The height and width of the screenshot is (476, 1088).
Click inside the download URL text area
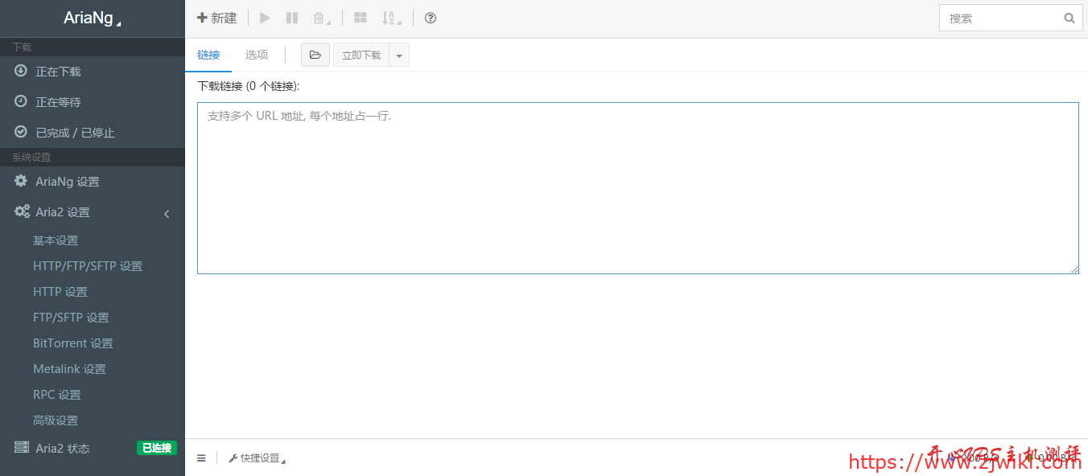click(x=637, y=187)
